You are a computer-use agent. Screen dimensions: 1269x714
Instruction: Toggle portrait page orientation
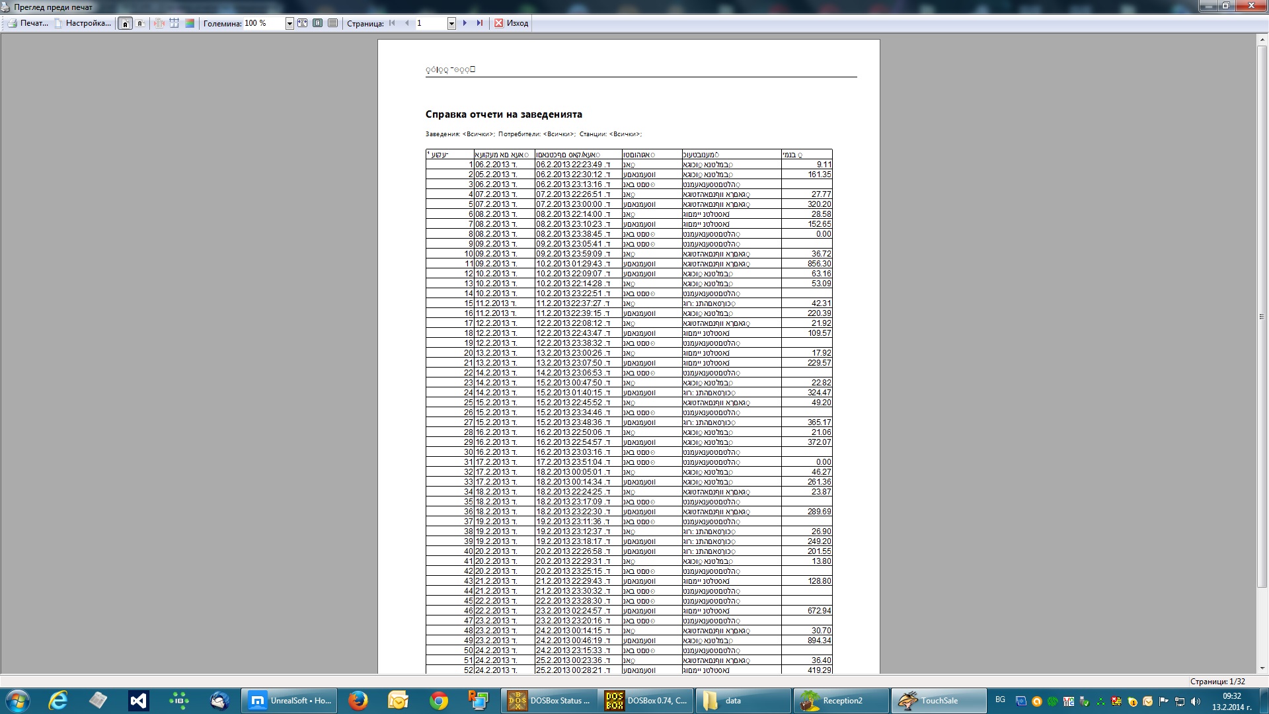click(125, 23)
